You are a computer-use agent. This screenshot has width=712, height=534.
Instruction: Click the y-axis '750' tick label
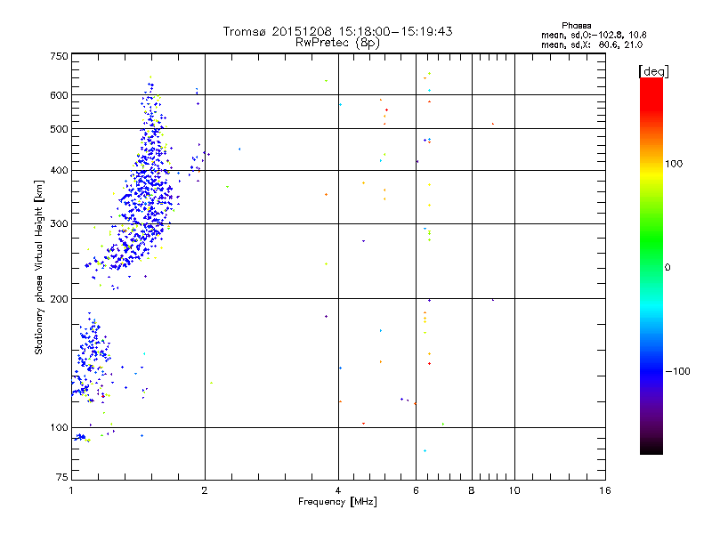(59, 56)
